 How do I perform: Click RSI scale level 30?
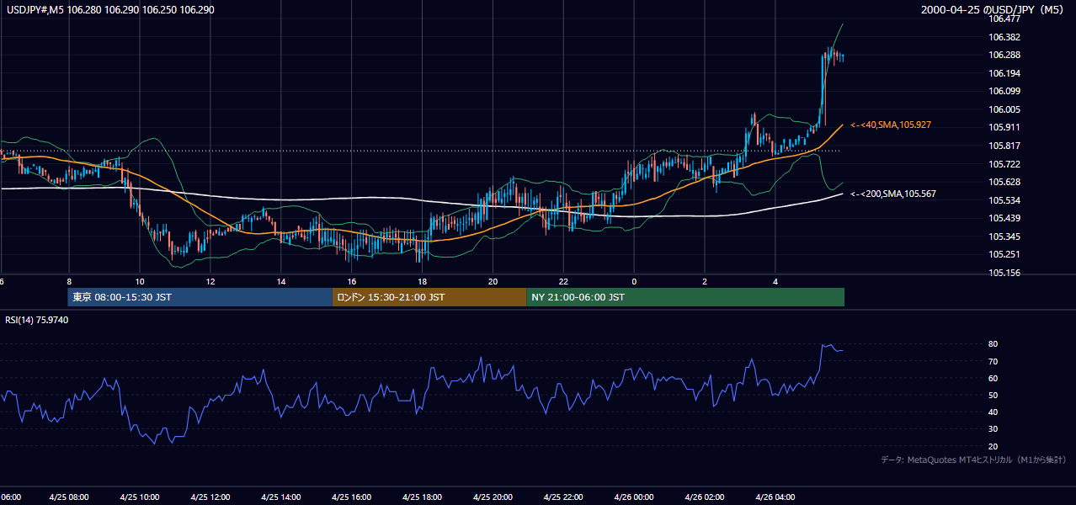click(993, 429)
